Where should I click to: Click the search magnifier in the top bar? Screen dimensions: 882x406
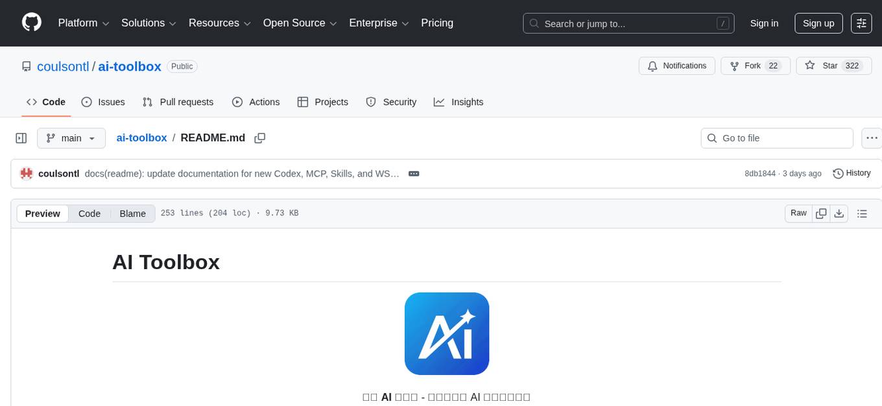coord(534,23)
